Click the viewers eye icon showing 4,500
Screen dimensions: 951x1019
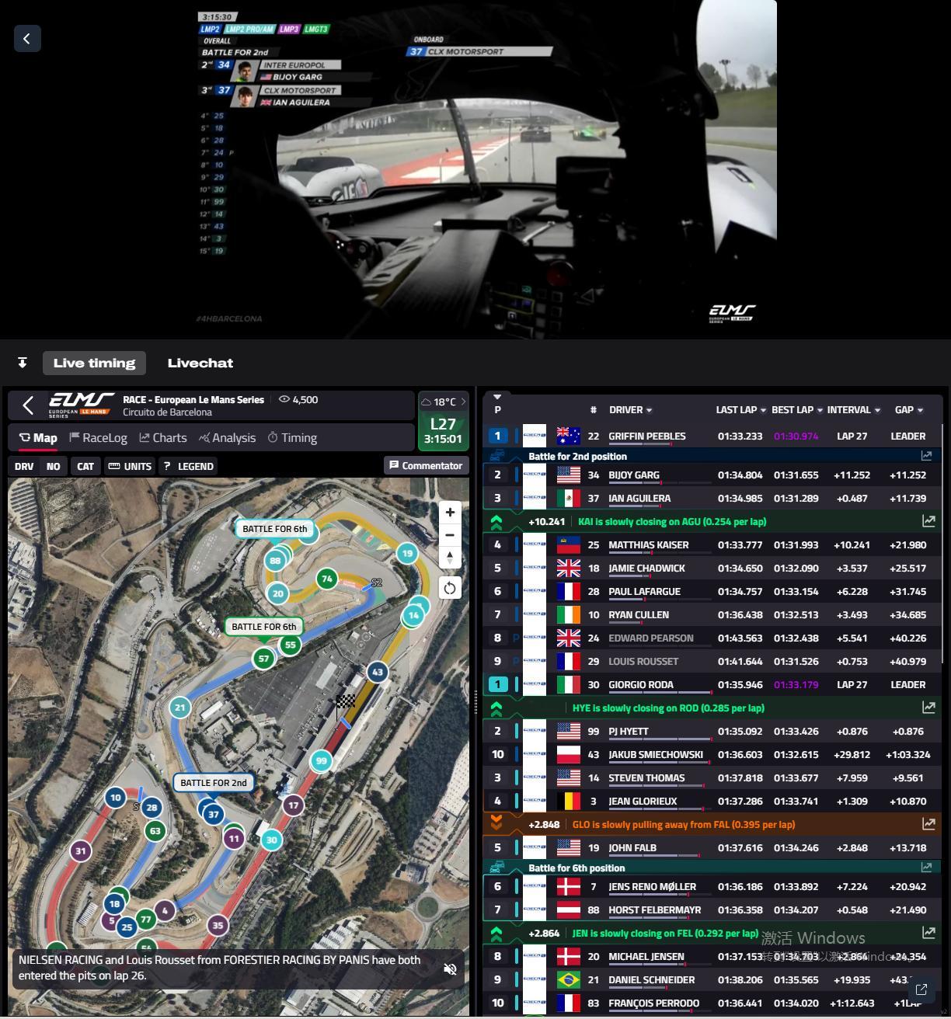click(x=284, y=399)
